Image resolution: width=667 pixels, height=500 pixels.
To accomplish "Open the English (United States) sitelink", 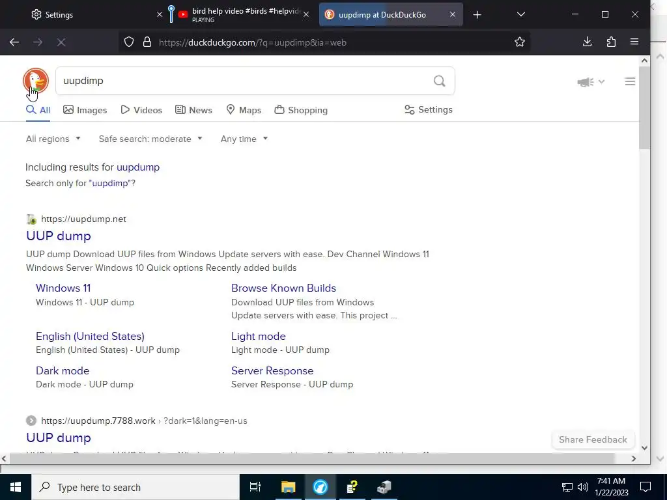I will 90,336.
